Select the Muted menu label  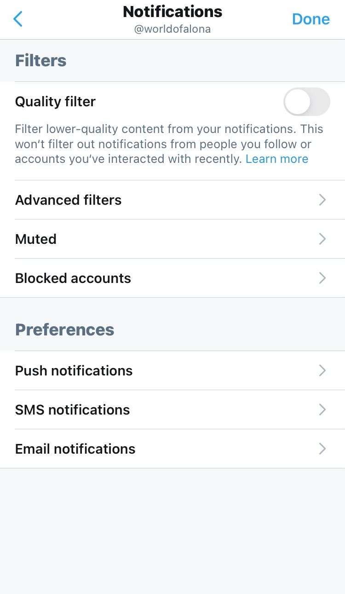[x=36, y=239]
